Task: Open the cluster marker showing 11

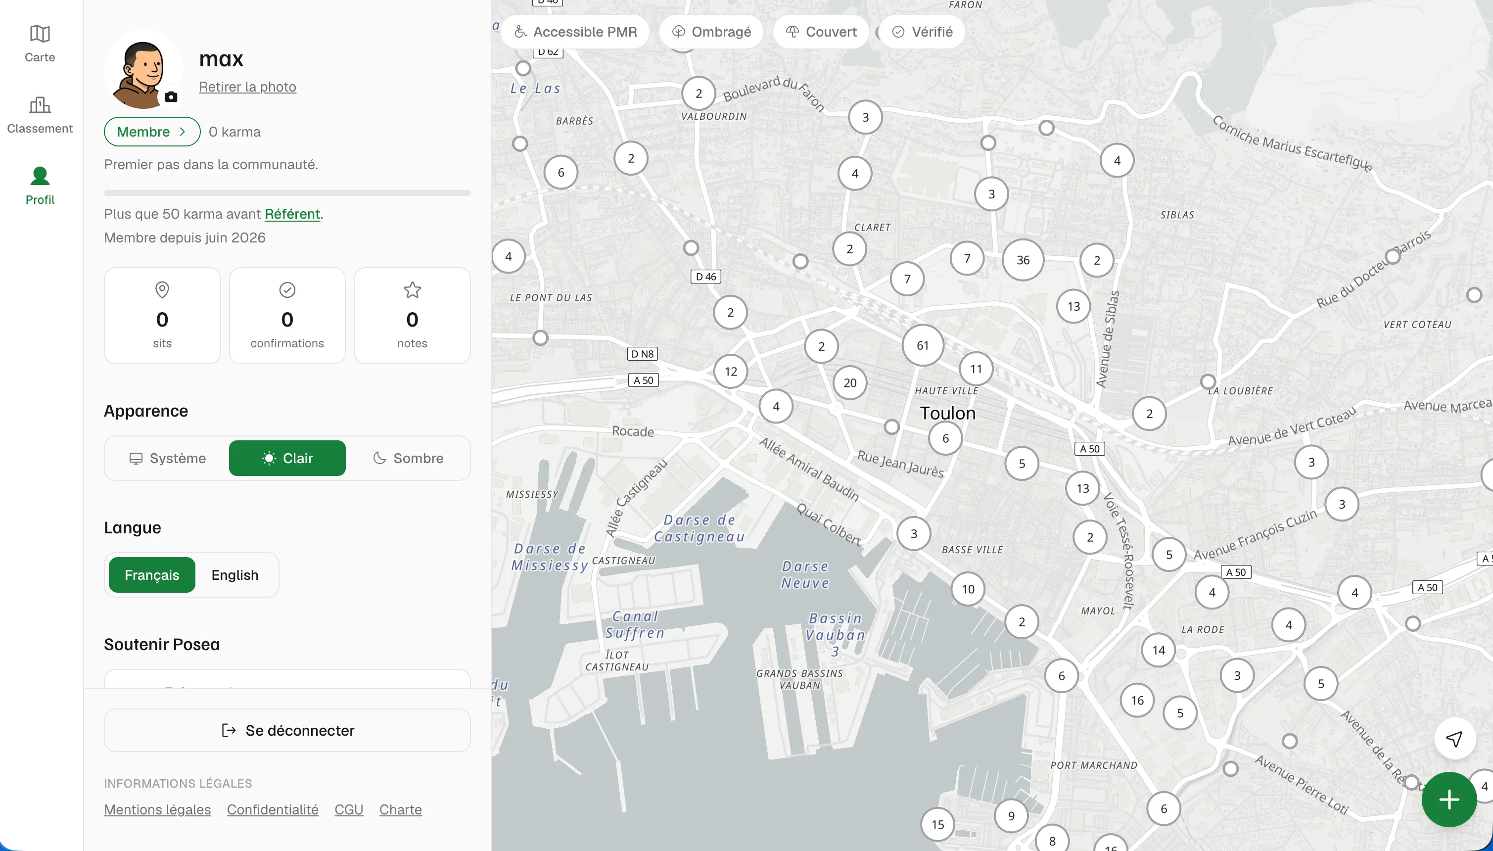Action: (976, 369)
